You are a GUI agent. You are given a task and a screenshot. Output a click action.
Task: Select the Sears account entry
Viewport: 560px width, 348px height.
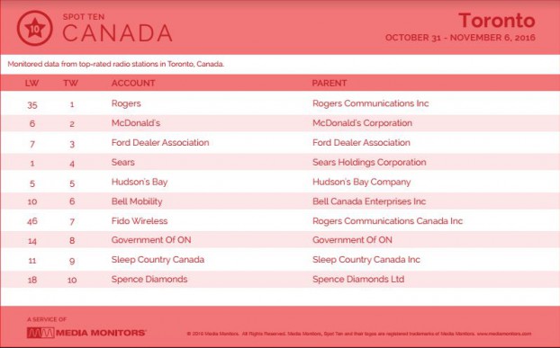122,162
